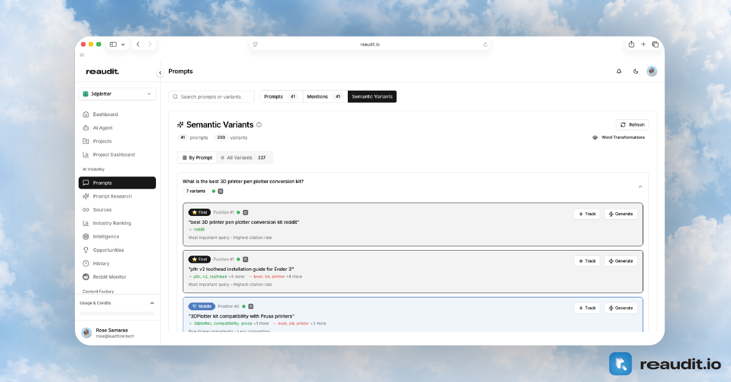Click the Middle position badge
Image resolution: width=731 pixels, height=382 pixels.
[x=202, y=307]
